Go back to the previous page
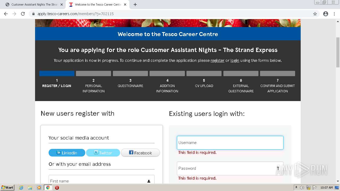The image size is (340, 191). click(x=6, y=14)
